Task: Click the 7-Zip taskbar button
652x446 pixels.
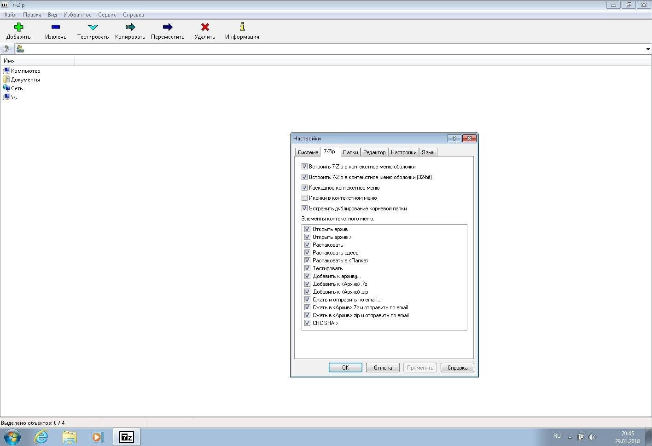Action: (x=126, y=436)
